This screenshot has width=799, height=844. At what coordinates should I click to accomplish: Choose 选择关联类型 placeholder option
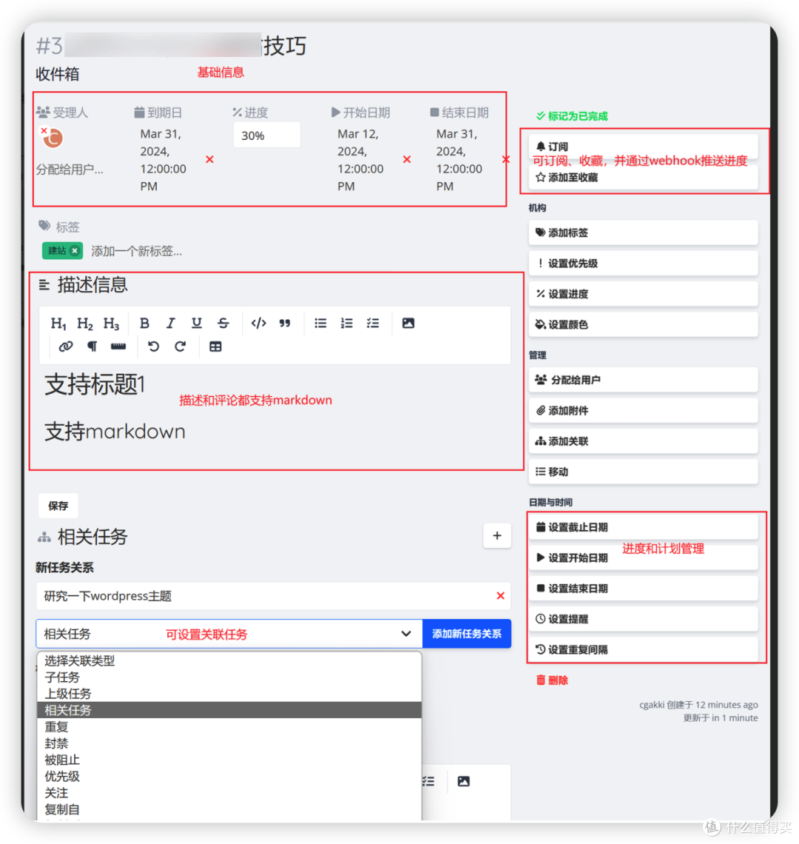(229, 660)
